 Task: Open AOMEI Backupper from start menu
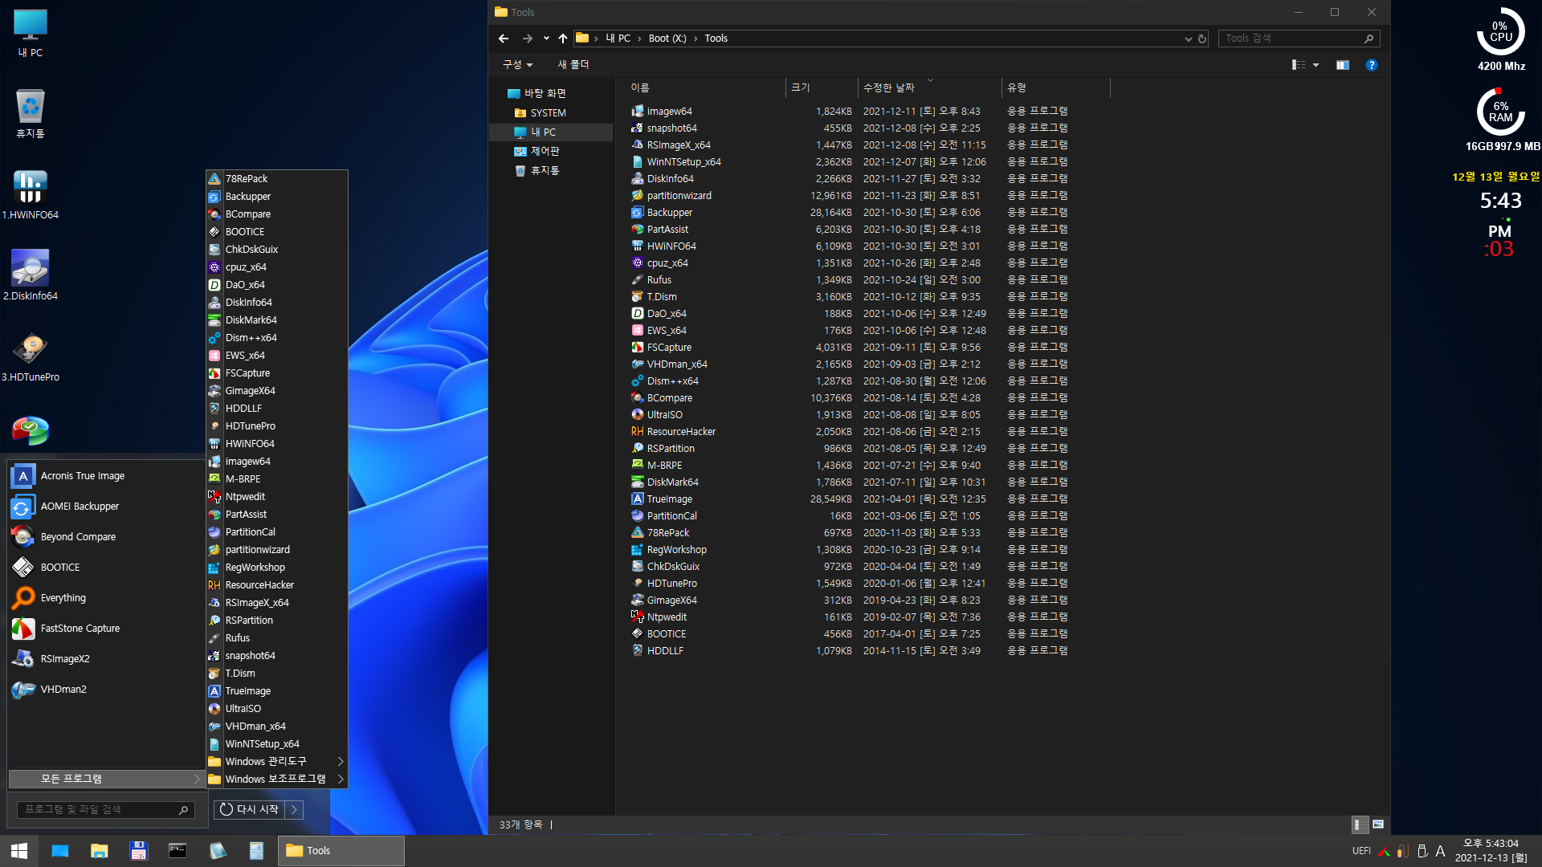[106, 507]
